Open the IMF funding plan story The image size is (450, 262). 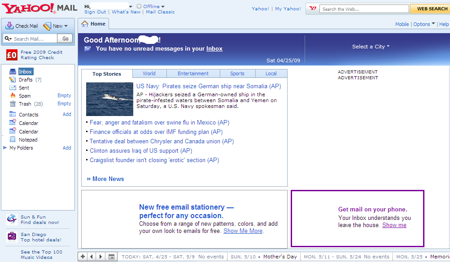point(156,132)
